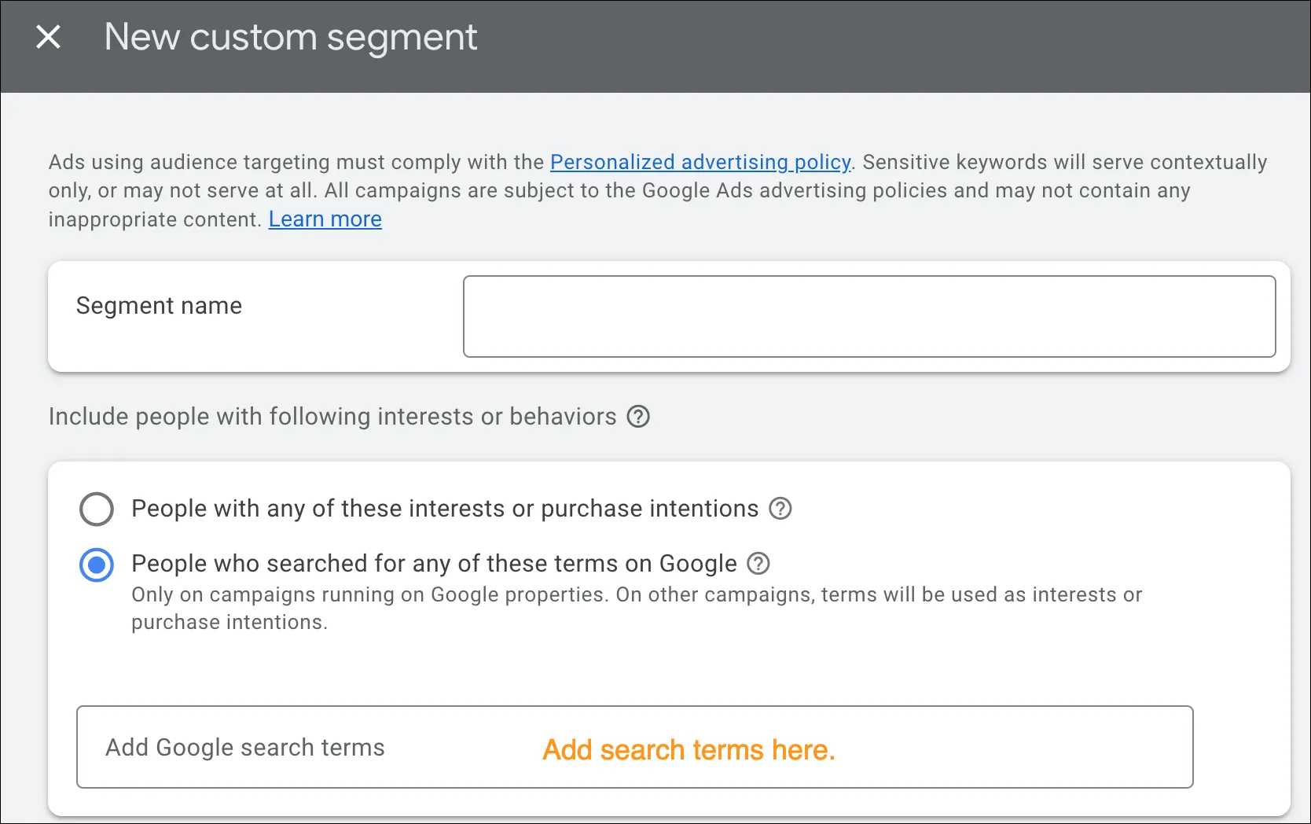The image size is (1311, 824).
Task: Open help icon beside searched on Google option
Action: (758, 564)
